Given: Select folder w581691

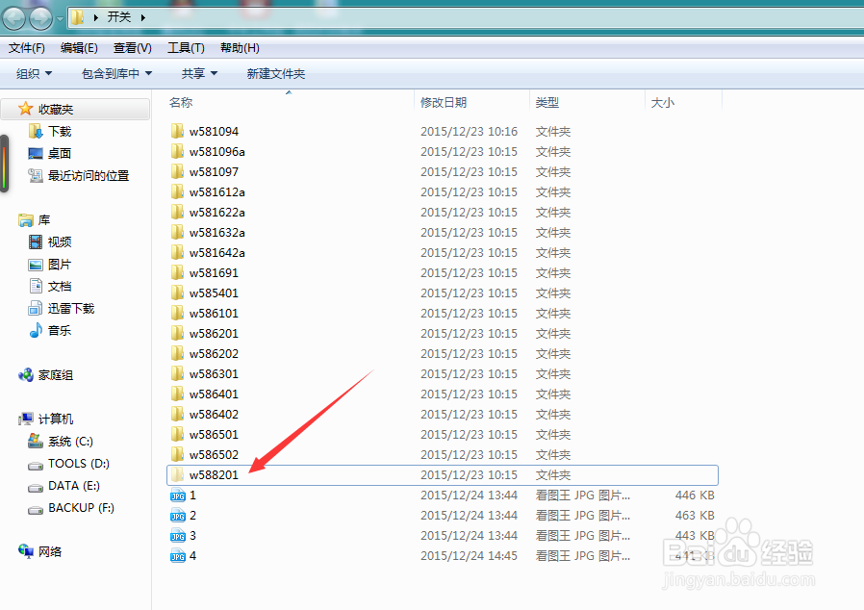Looking at the screenshot, I should click(214, 272).
